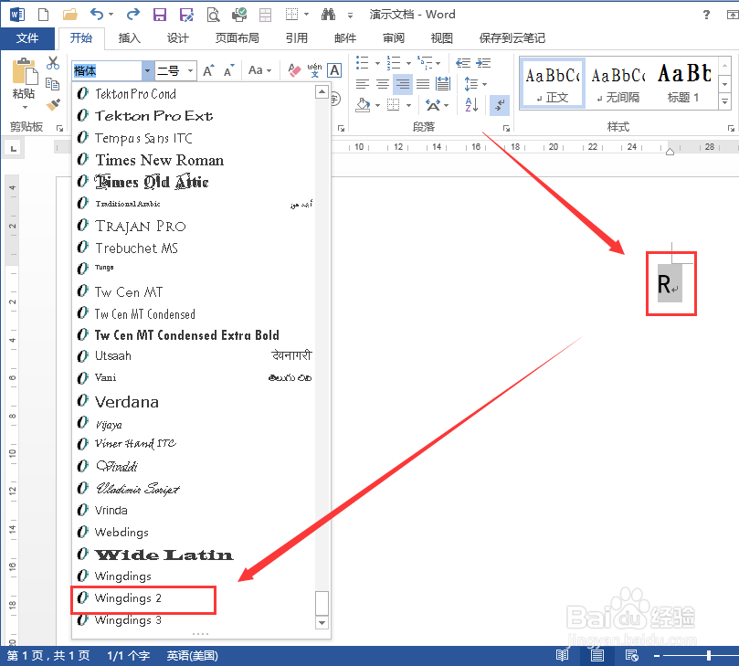Screen dimensions: 739x666
Task: Expand the numbered list dropdown arrow
Action: (408, 63)
